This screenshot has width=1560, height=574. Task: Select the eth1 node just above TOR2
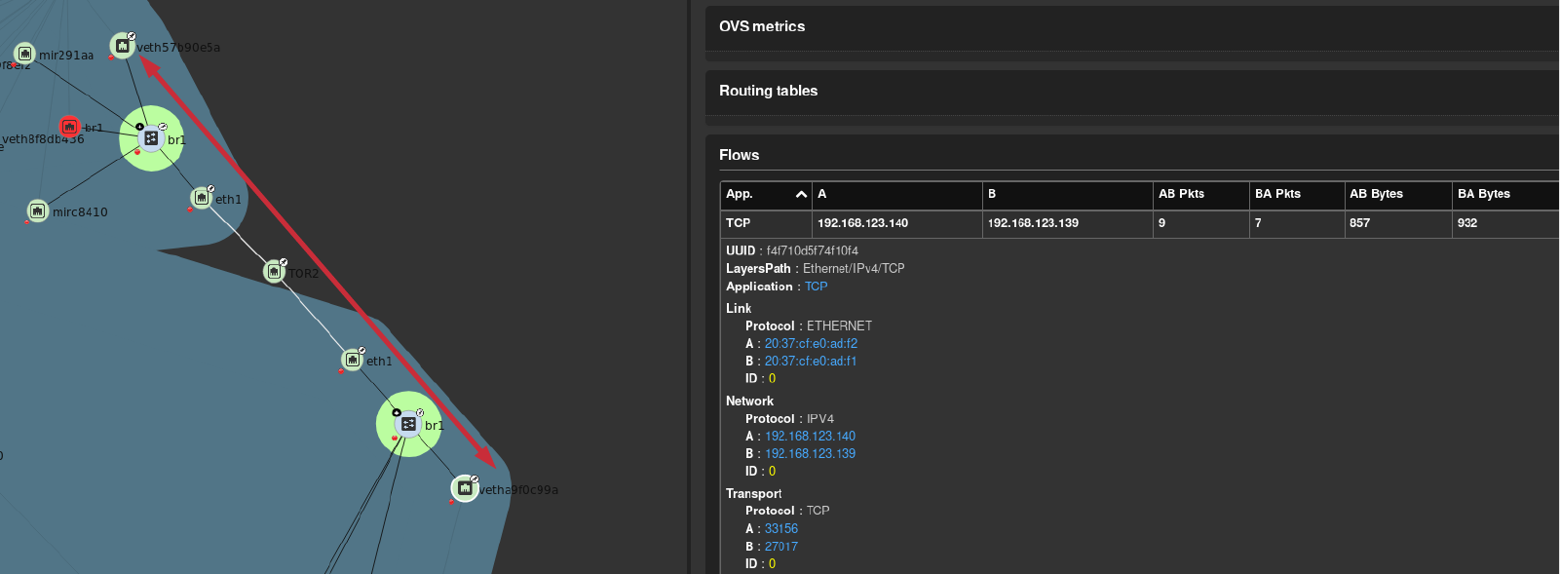[202, 198]
